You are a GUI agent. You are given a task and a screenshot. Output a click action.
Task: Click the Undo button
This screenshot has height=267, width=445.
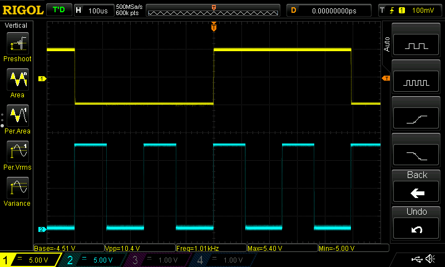416,228
